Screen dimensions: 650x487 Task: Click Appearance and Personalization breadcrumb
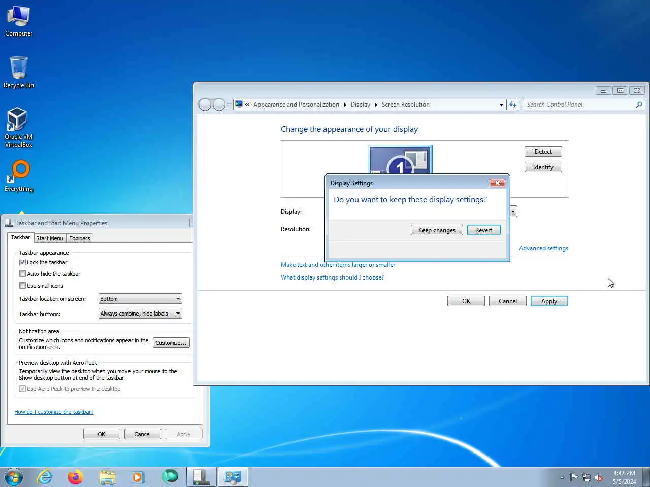click(296, 105)
